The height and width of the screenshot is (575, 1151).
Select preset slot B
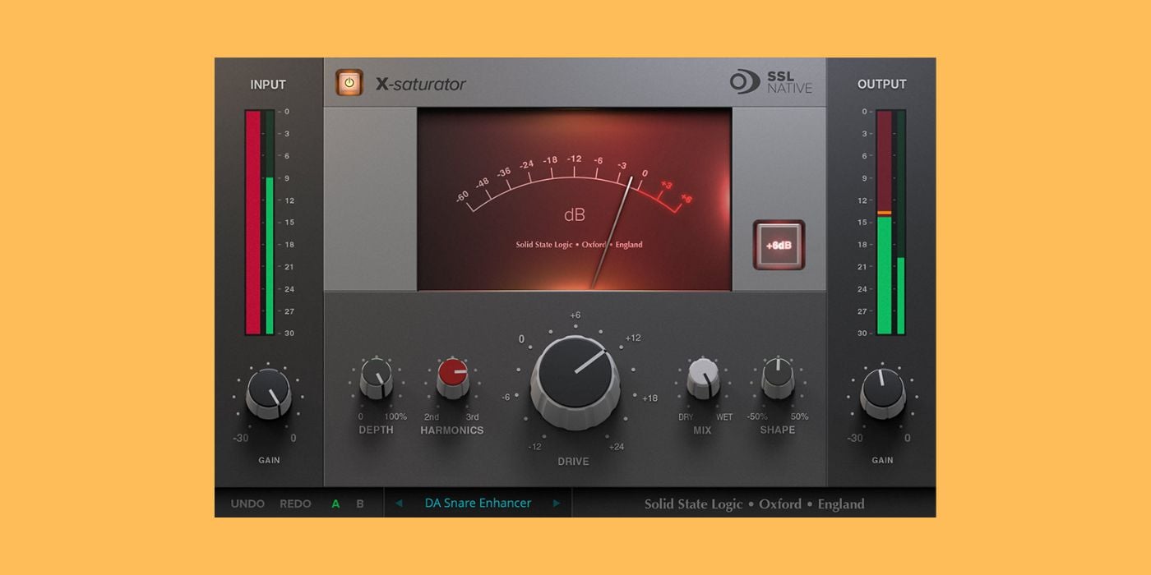click(x=360, y=504)
